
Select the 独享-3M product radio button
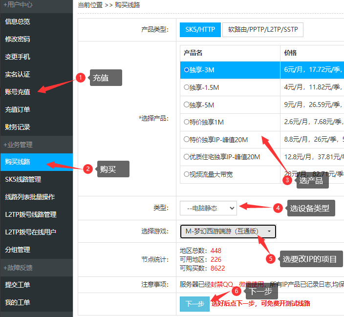[187, 70]
